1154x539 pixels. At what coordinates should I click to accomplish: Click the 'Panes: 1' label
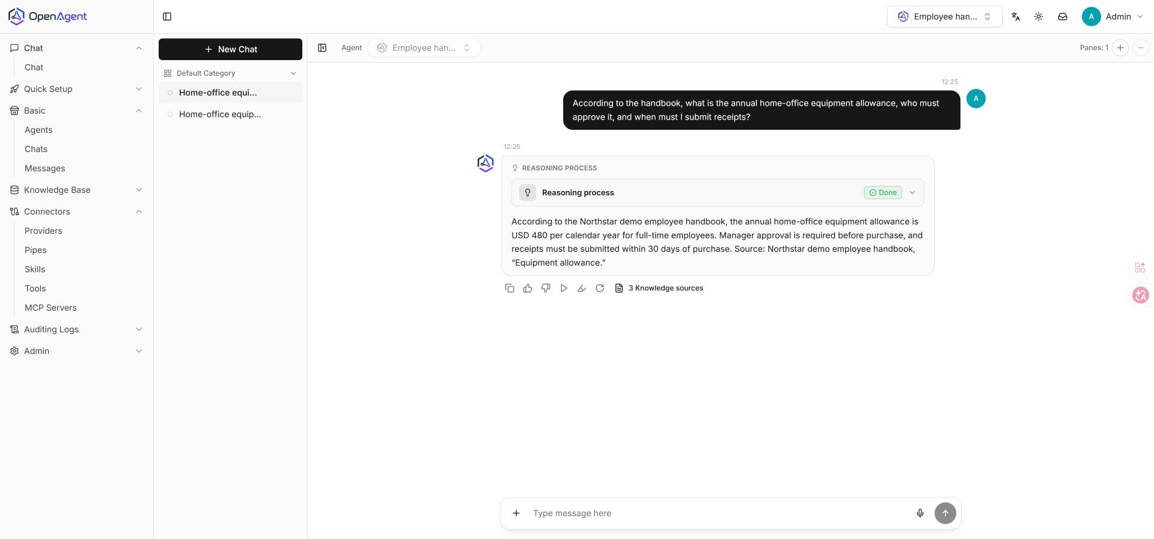pyautogui.click(x=1094, y=48)
